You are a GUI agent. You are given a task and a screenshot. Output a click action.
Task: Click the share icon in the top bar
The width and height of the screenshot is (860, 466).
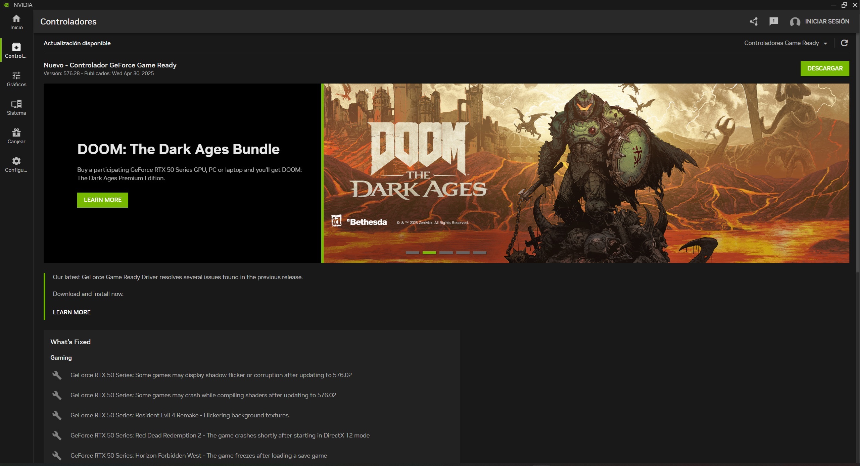tap(753, 21)
